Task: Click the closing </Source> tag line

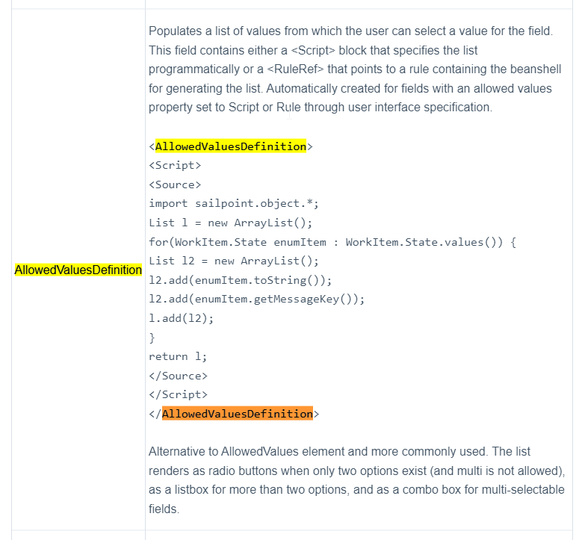Action: 178,376
